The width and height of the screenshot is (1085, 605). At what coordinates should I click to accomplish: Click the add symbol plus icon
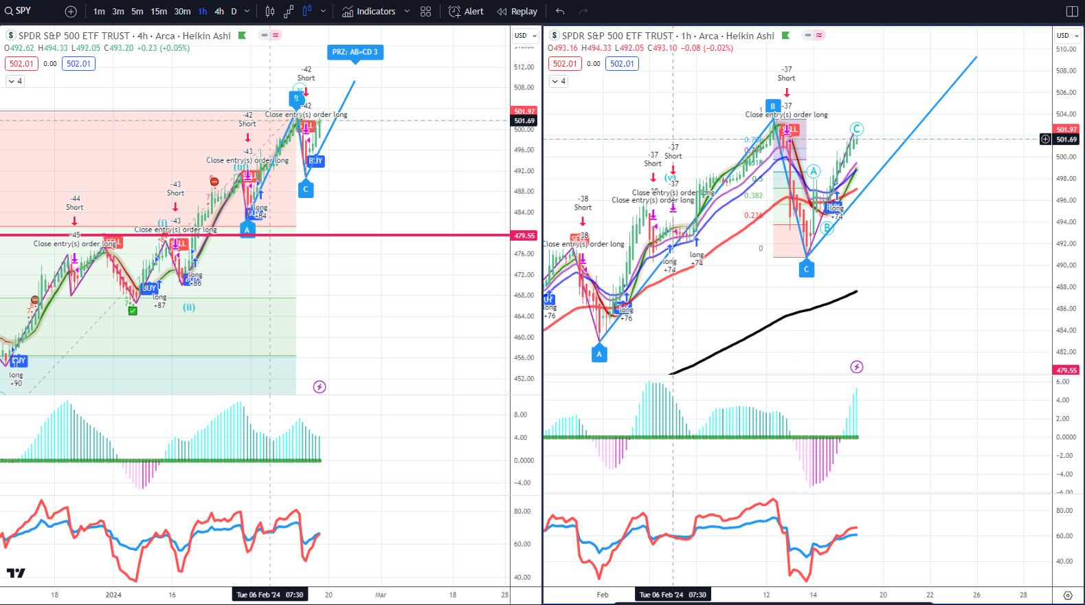click(71, 11)
